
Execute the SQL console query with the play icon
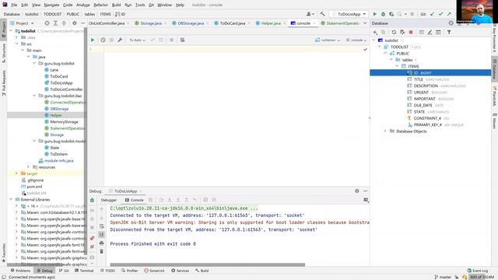93,40
